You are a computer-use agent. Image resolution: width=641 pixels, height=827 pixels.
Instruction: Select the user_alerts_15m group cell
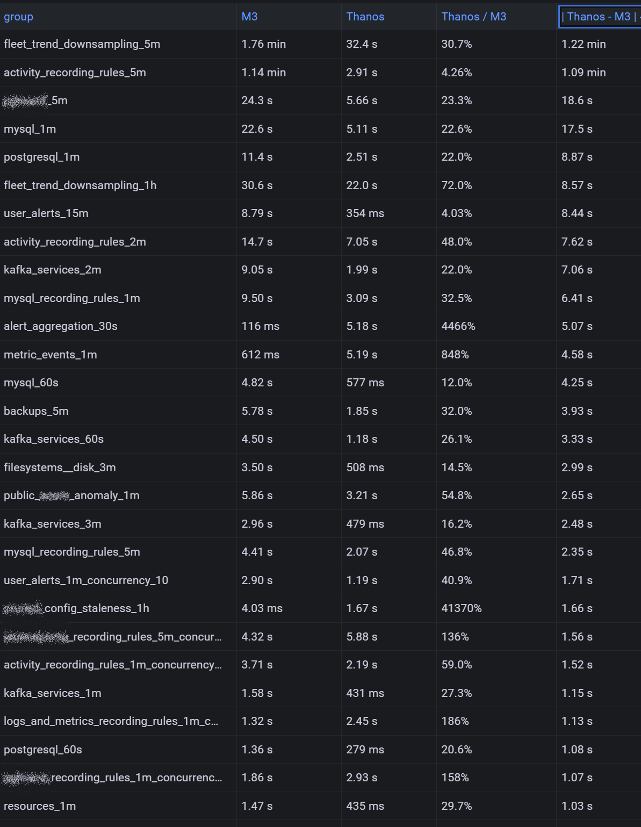pyautogui.click(x=46, y=213)
